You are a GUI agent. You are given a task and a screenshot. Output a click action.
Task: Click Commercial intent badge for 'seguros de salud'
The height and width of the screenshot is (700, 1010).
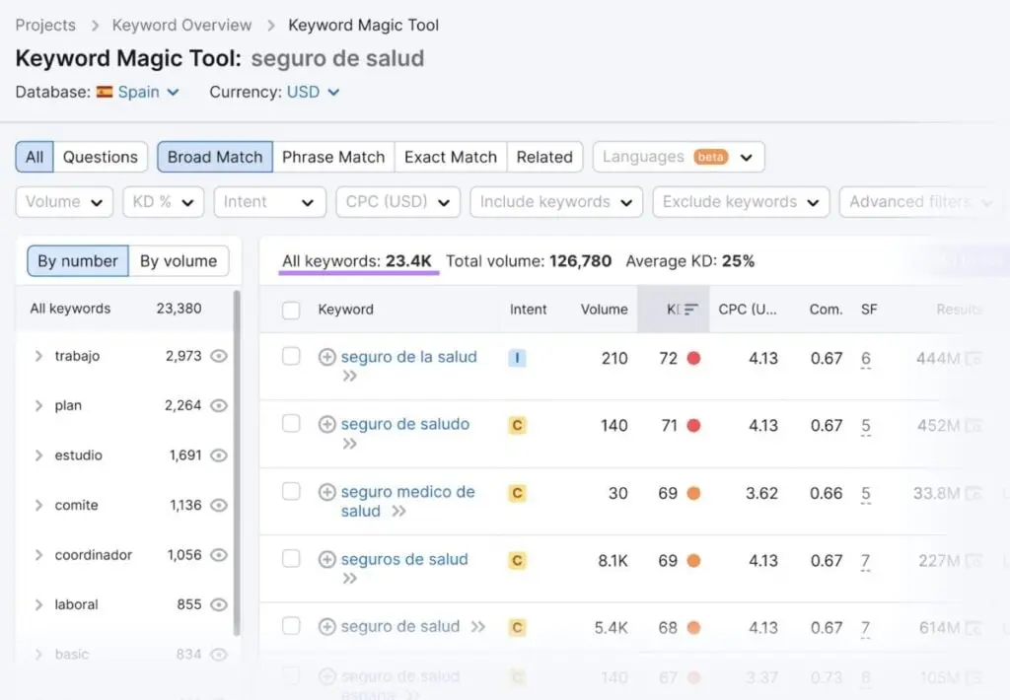(x=517, y=561)
